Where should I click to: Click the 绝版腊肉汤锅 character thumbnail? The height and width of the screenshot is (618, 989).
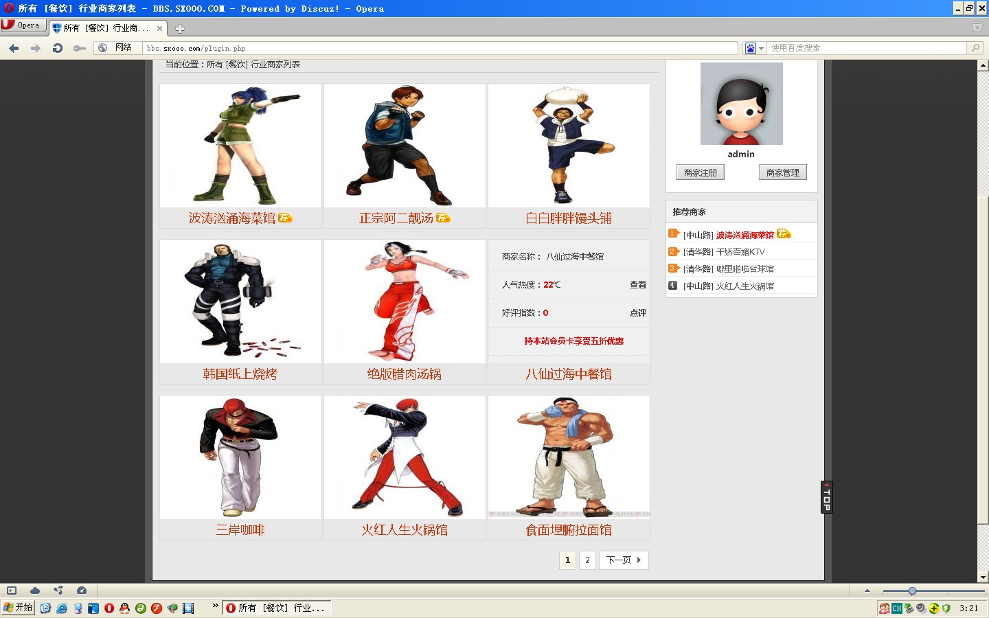click(x=405, y=301)
